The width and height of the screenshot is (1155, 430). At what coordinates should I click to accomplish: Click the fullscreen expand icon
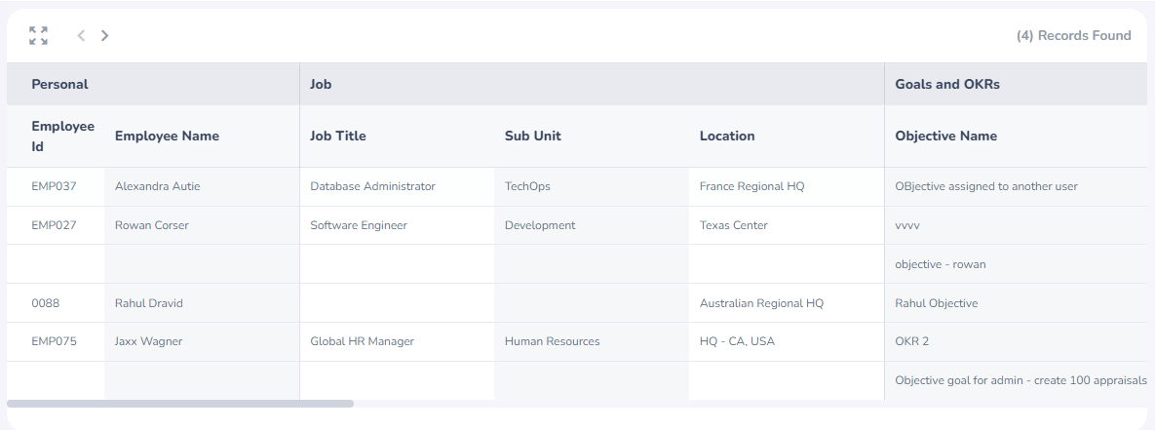38,35
